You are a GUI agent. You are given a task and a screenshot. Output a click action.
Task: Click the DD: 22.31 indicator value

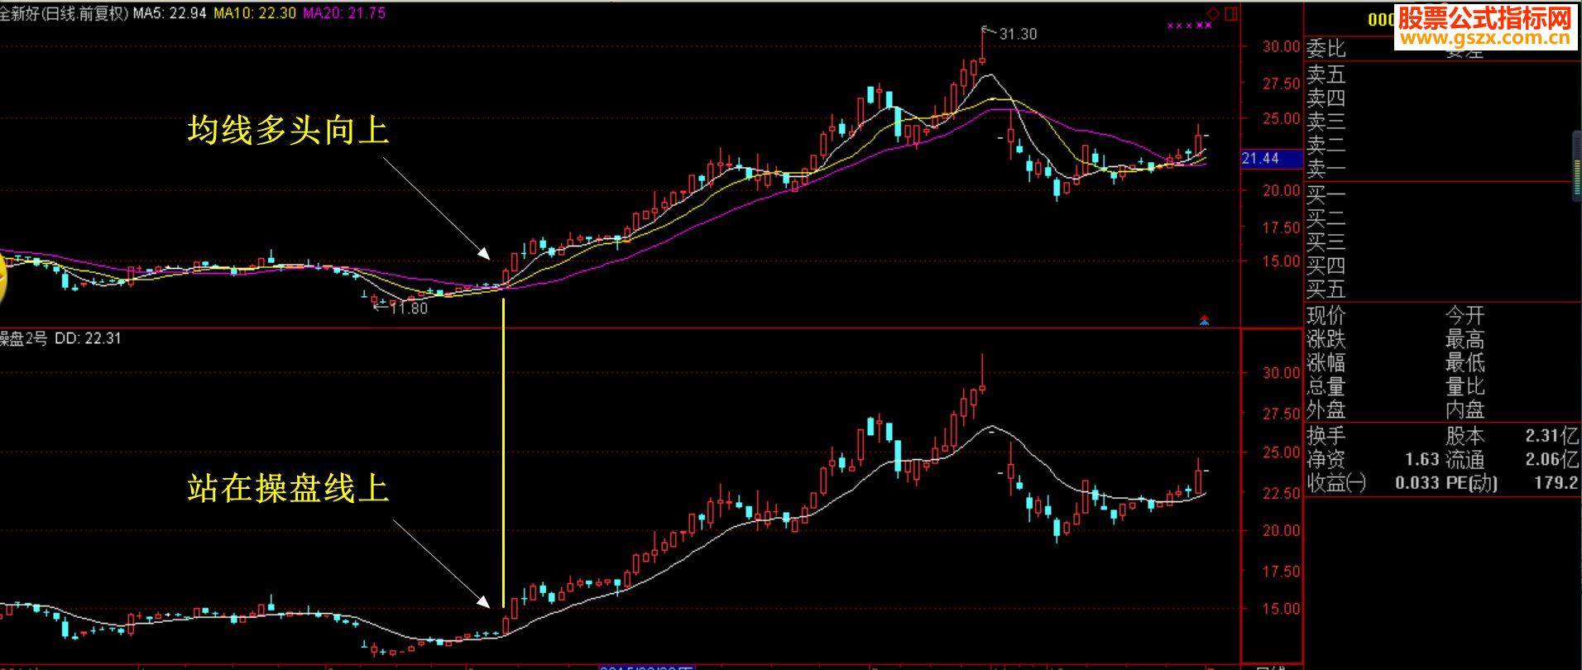[88, 338]
